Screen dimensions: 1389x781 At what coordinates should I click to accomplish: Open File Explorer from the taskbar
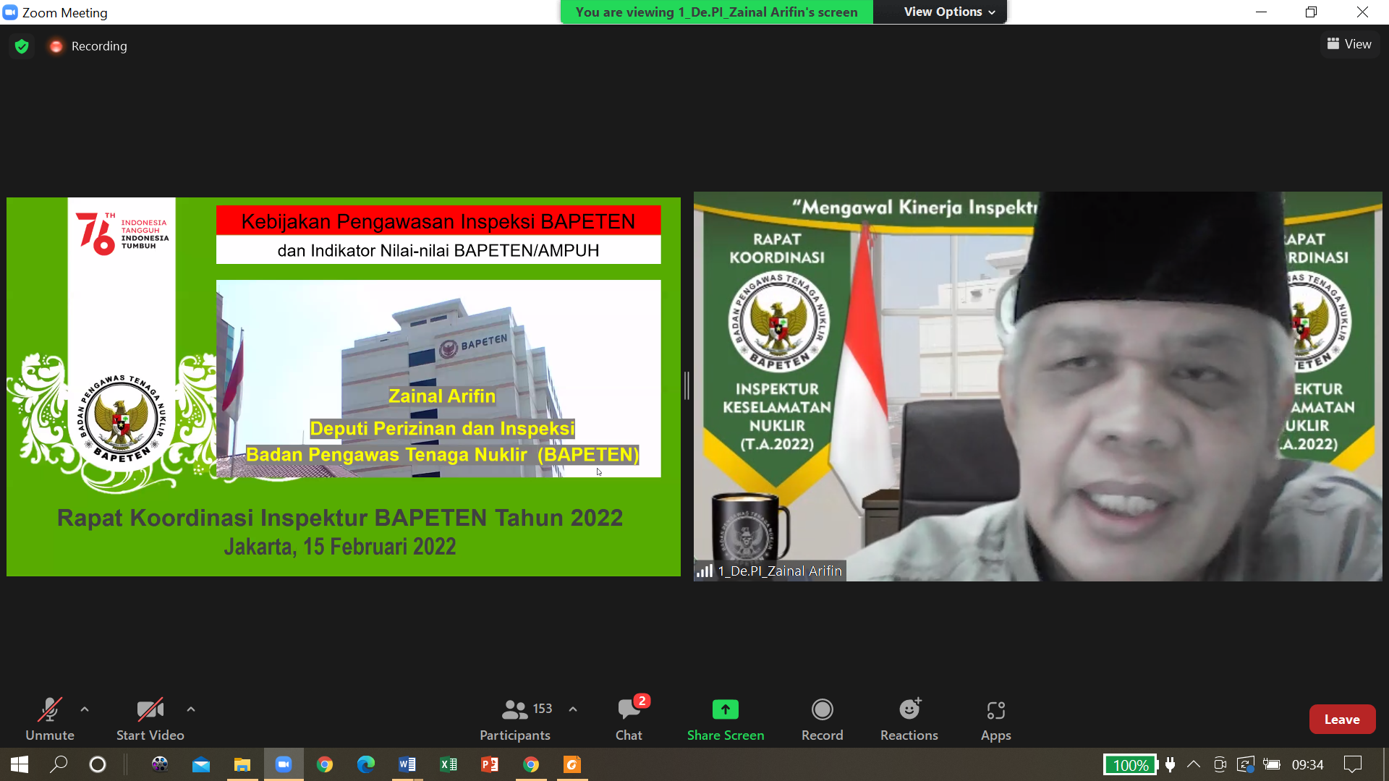[x=242, y=764]
